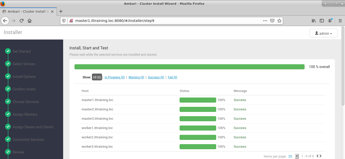This screenshot has width=345, height=159.
Task: Bookmark this page with the star icon
Action: [x=279, y=21]
